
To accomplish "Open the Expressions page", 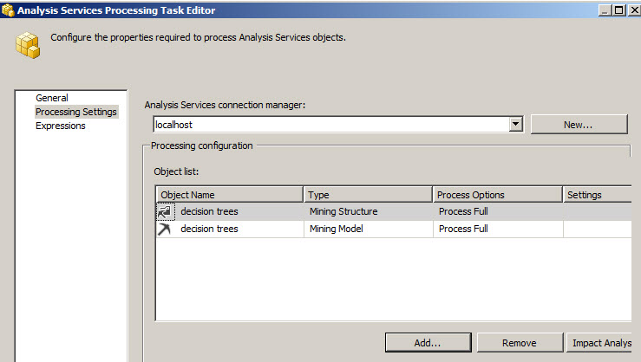I will 61,126.
